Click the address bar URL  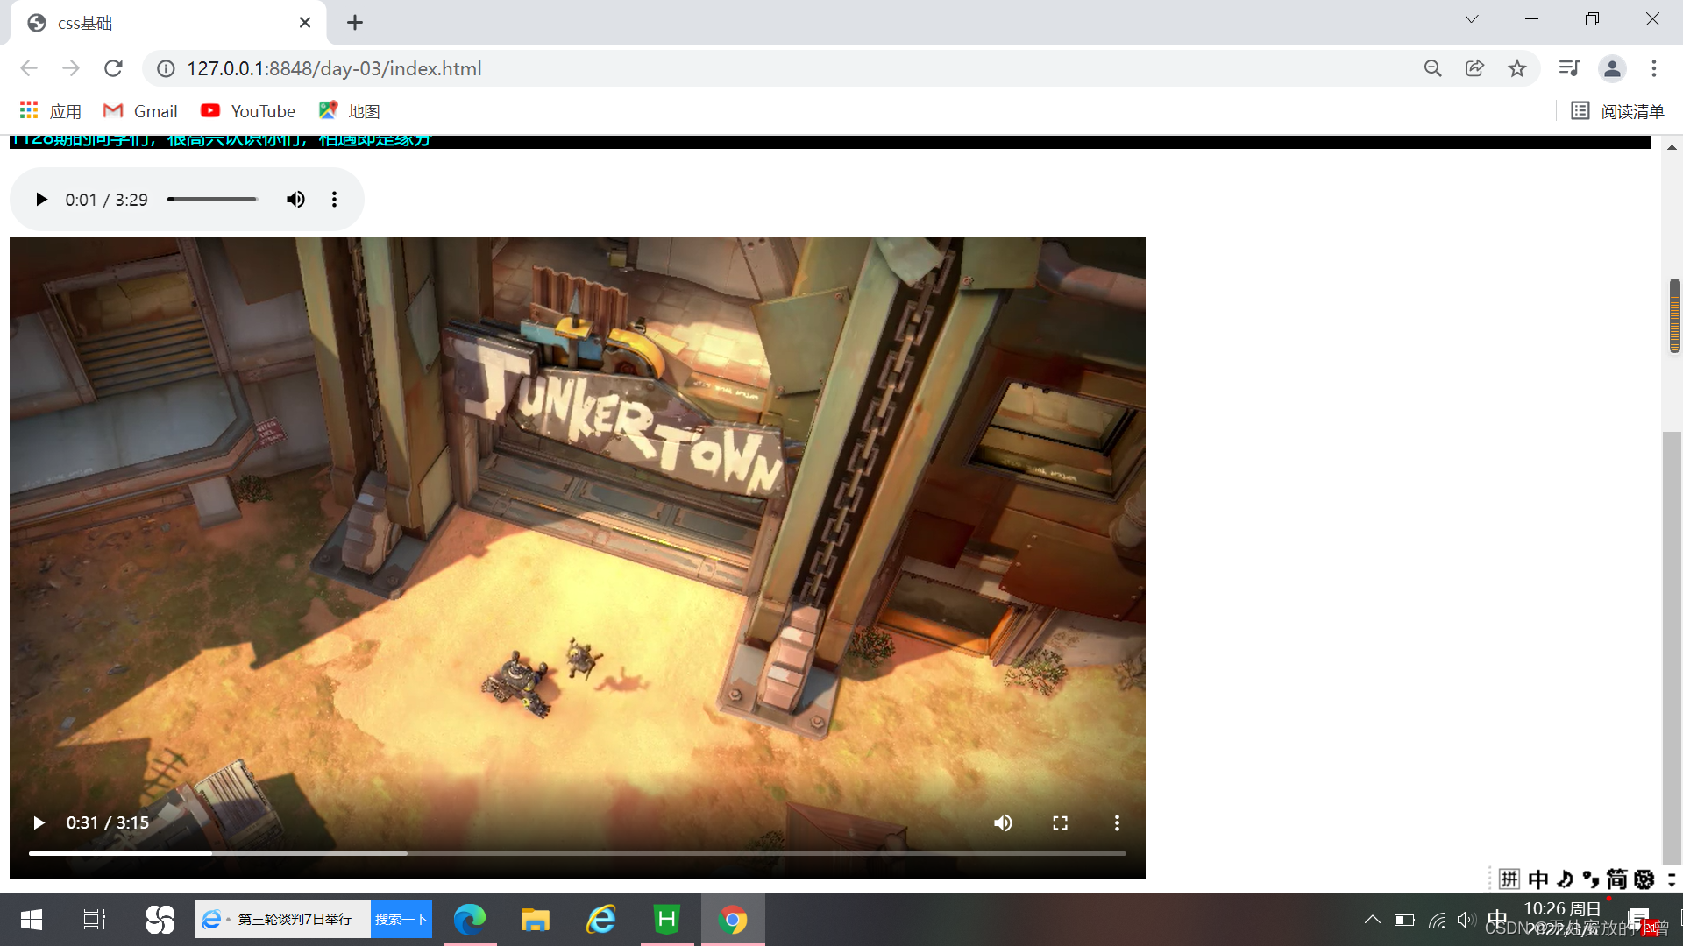click(x=334, y=68)
